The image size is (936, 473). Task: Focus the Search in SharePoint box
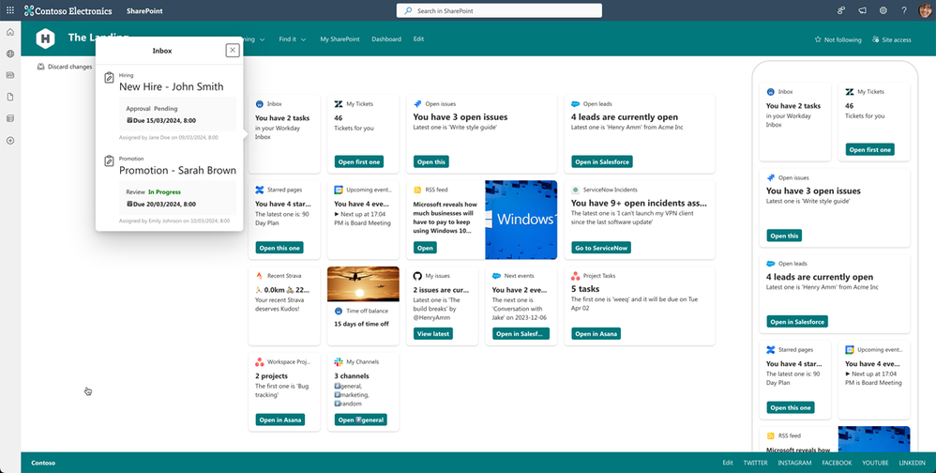tap(499, 10)
